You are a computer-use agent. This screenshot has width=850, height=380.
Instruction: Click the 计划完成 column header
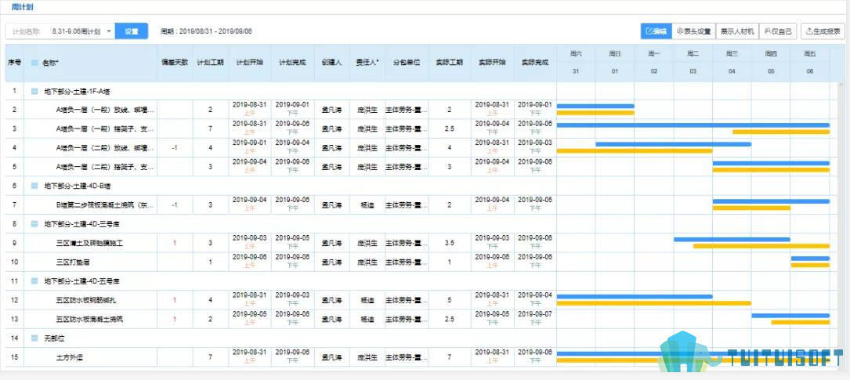tap(293, 63)
